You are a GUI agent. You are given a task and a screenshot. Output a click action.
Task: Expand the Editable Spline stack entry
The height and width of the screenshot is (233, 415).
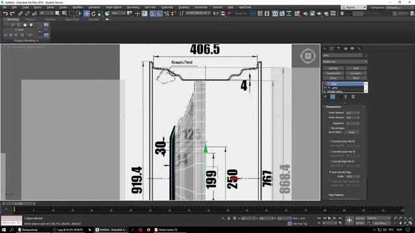tap(325, 91)
